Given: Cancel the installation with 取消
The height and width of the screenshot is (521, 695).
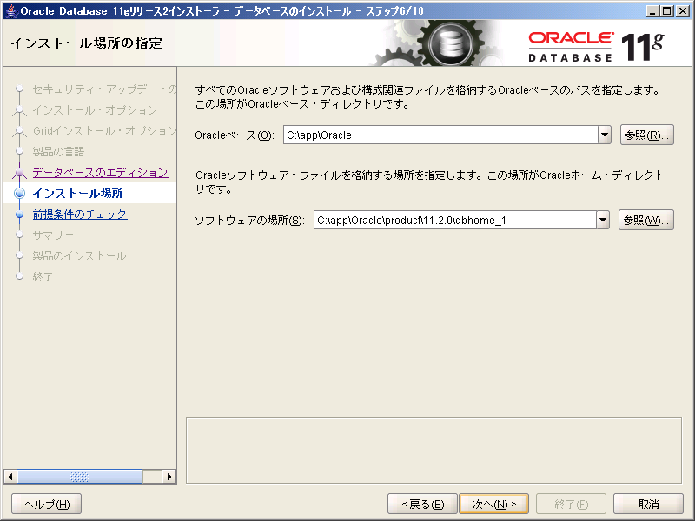Looking at the screenshot, I should point(648,505).
